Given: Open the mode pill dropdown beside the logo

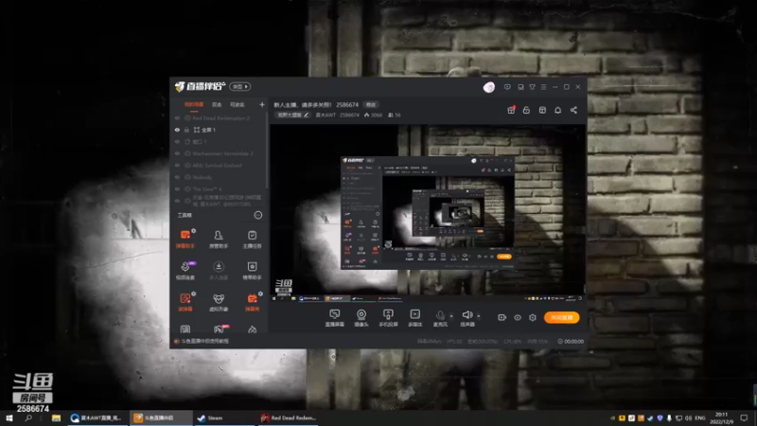Looking at the screenshot, I should pyautogui.click(x=240, y=86).
